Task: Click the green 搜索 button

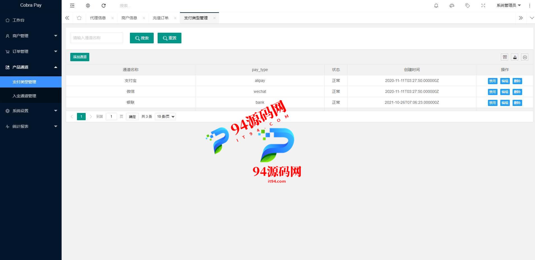Action: pos(142,38)
